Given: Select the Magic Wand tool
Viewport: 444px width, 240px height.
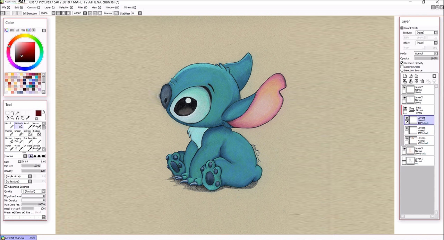Looking at the screenshot, I should pyautogui.click(x=17, y=113).
